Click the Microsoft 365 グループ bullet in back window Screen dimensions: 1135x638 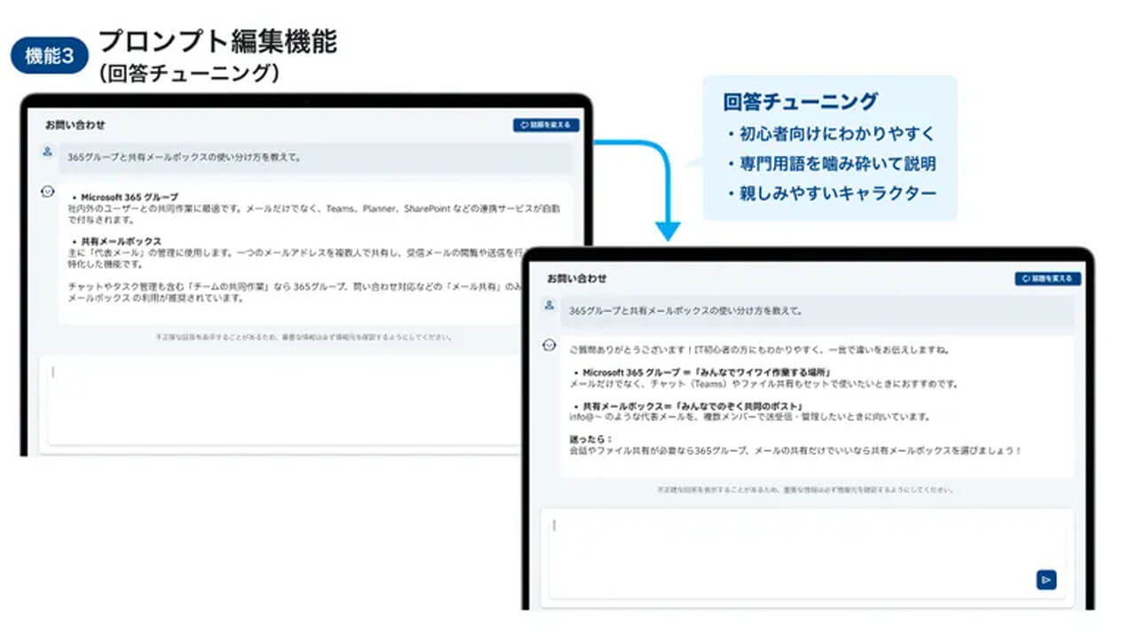click(125, 197)
